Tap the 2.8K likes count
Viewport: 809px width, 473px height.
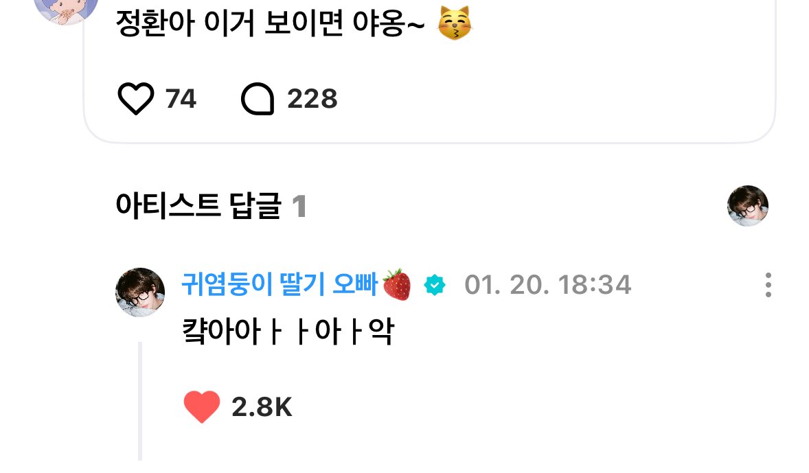tap(262, 407)
